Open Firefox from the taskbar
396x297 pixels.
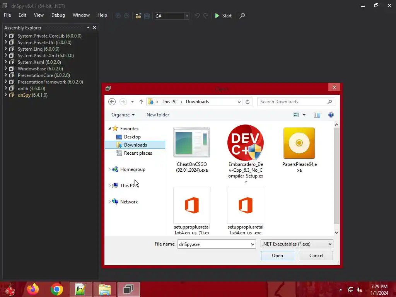coord(33,289)
